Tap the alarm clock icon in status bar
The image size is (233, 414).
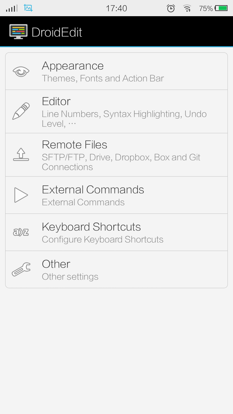(x=171, y=8)
